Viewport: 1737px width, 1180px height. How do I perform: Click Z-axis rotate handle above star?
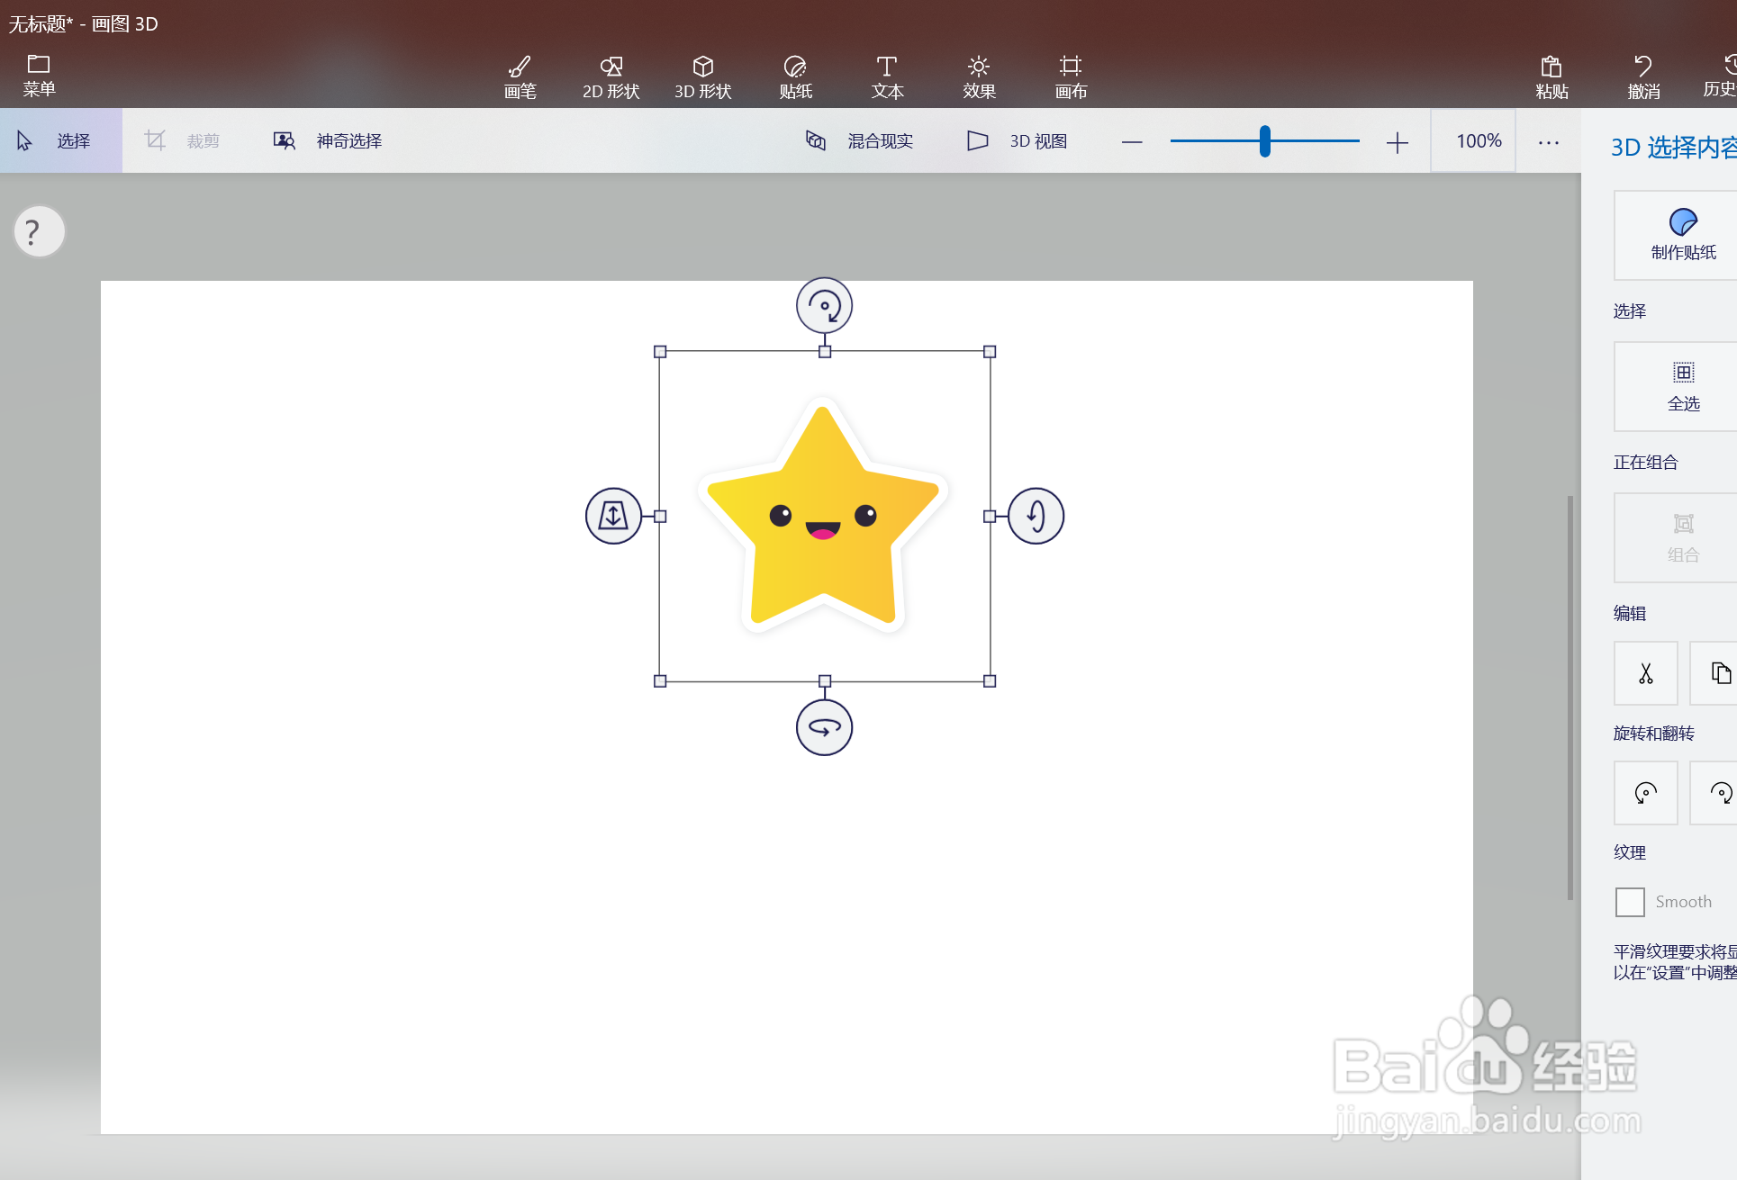click(x=824, y=305)
